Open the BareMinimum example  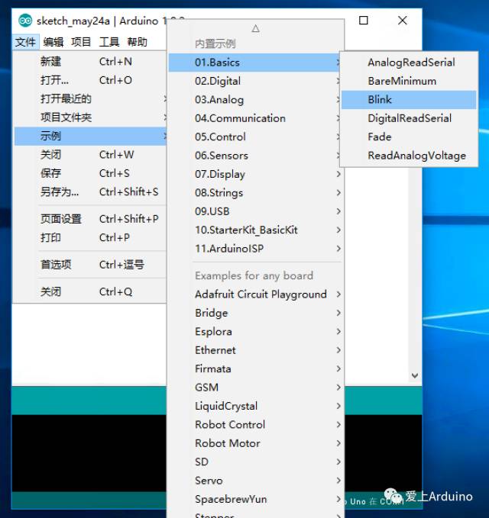pos(409,81)
